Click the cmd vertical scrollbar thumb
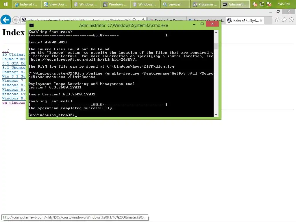 (x=216, y=46)
